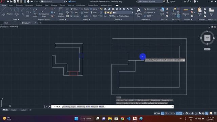
Task: Expand the Groups panel
Action: pos(176,20)
